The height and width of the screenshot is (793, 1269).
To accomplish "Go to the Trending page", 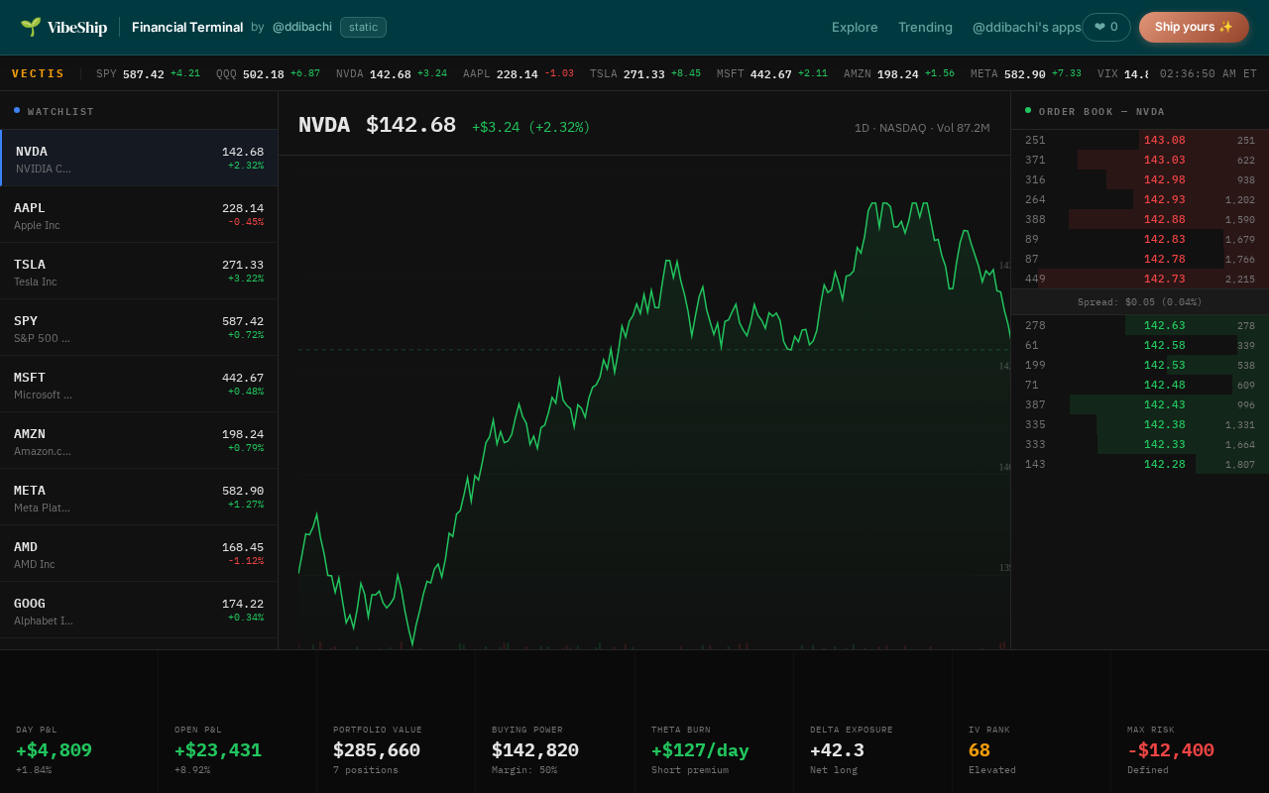I will click(x=925, y=27).
